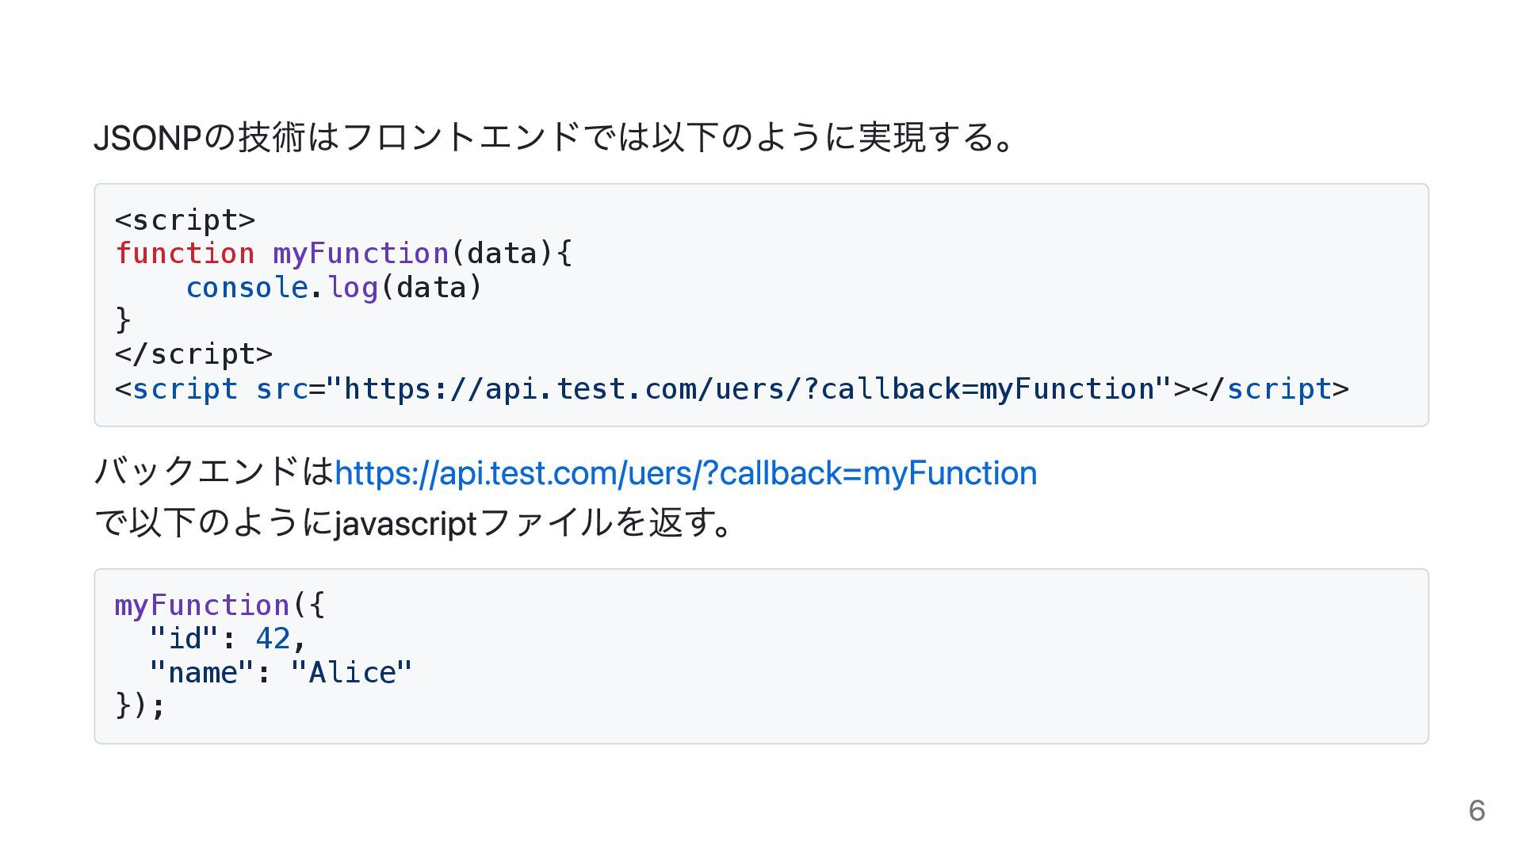Click the lone closing brace in first code block
This screenshot has width=1522, height=856.
[123, 320]
